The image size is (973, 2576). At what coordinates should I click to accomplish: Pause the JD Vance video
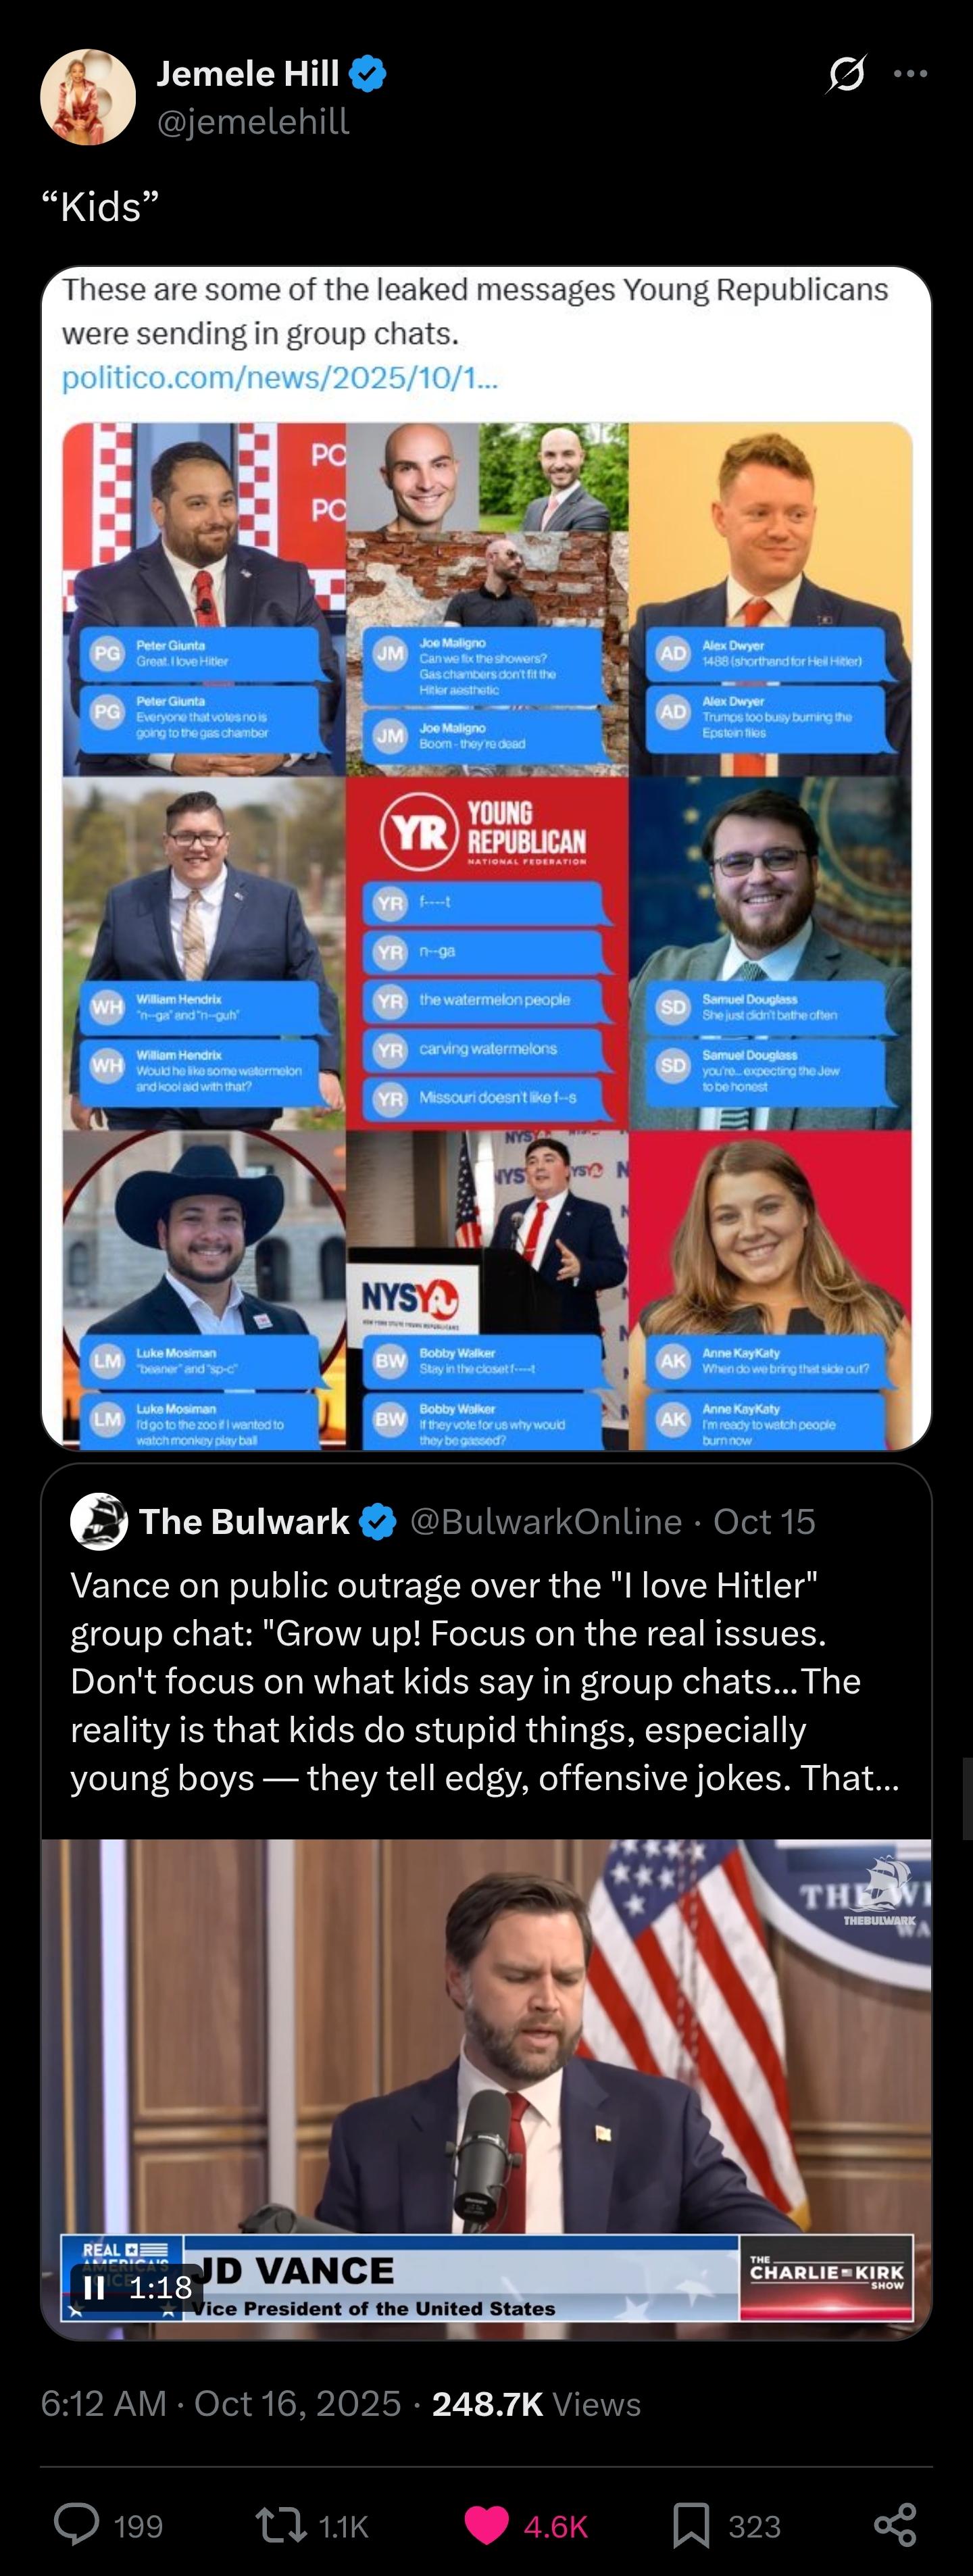pos(94,2287)
